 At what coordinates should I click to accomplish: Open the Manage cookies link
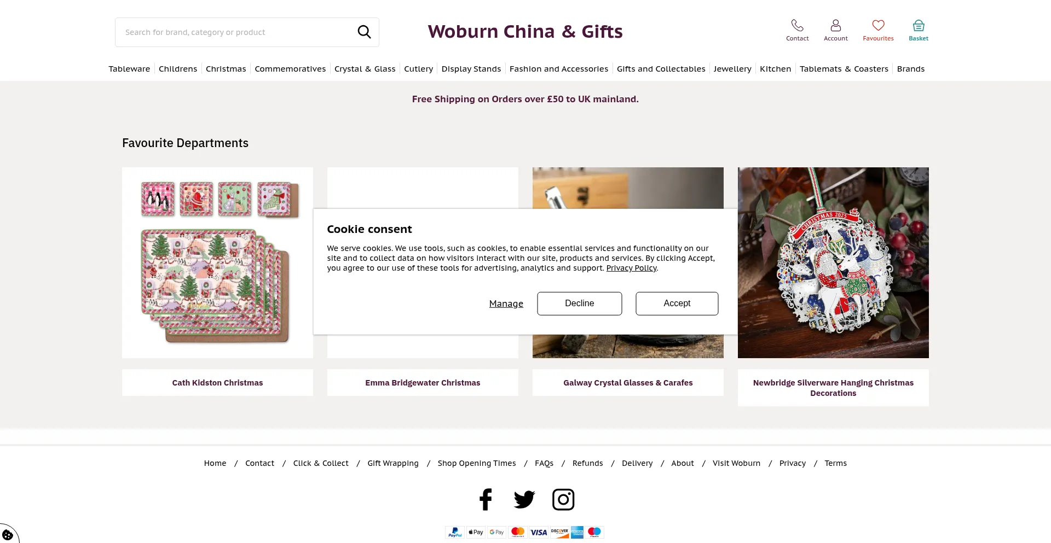[x=506, y=303]
